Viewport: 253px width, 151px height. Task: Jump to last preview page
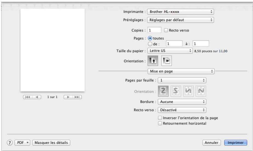click(x=77, y=97)
